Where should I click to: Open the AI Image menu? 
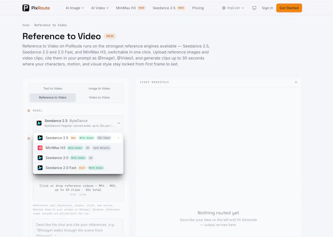click(75, 8)
